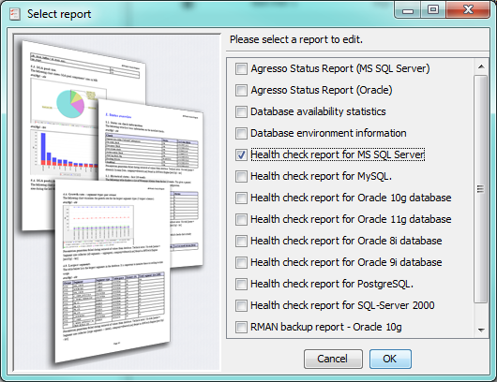Select 'Database availability statistics' label text
Viewport: 497px width, 382px height.
point(318,111)
